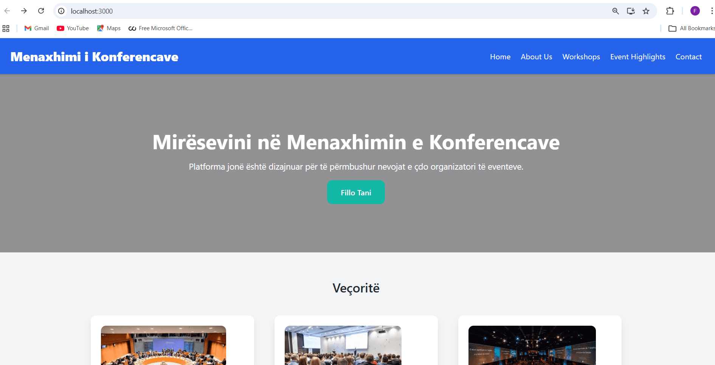This screenshot has height=365, width=715.
Task: Click the site info icon next to localhost:3000
Action: pos(61,11)
